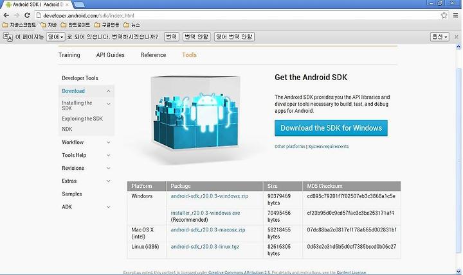Open the 영어 language dropdown
The image size is (463, 275).
click(x=55, y=37)
